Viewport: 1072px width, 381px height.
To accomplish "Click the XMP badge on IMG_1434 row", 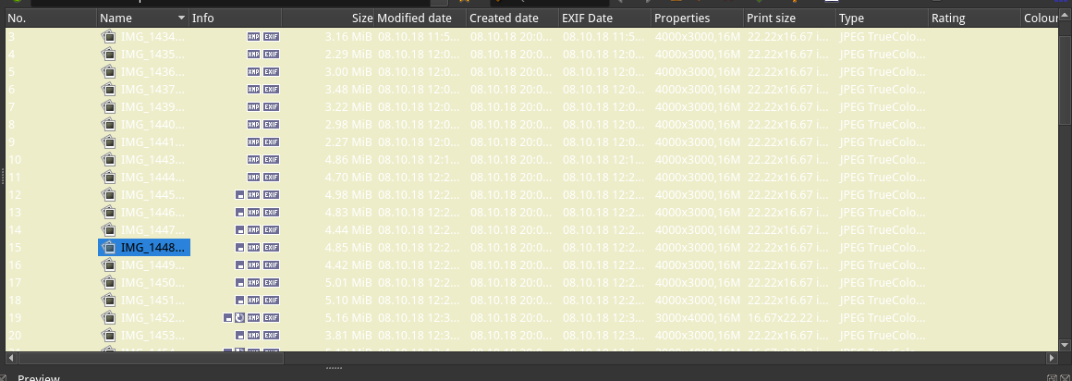I will pyautogui.click(x=253, y=36).
